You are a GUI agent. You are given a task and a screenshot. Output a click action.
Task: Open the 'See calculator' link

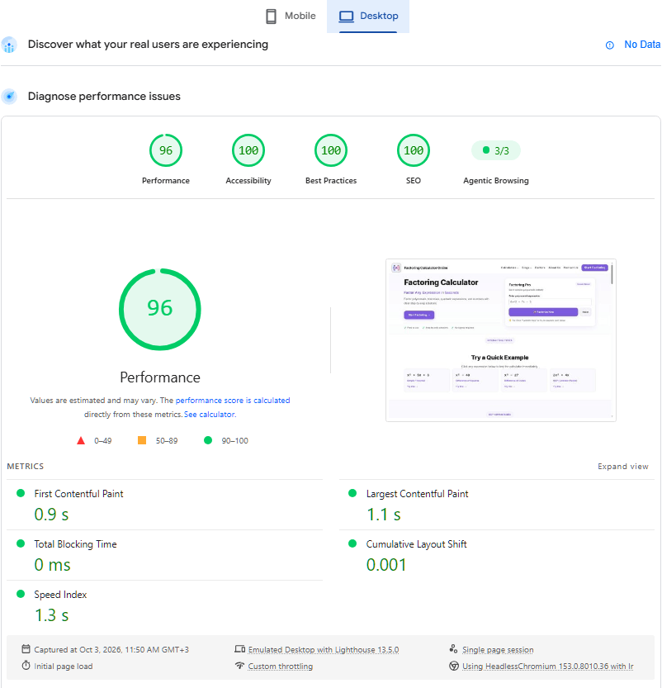click(210, 415)
